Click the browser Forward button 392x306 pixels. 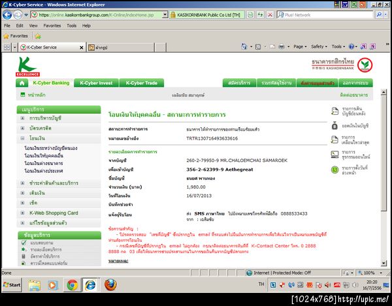coord(18,15)
